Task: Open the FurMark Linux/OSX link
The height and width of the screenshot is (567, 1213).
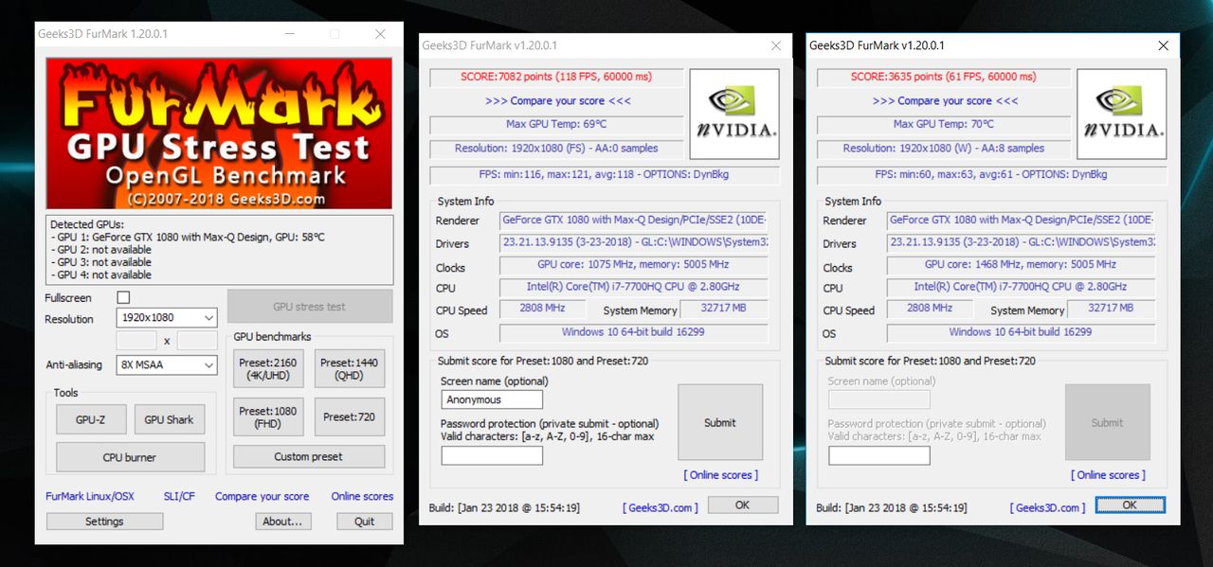Action: tap(90, 496)
